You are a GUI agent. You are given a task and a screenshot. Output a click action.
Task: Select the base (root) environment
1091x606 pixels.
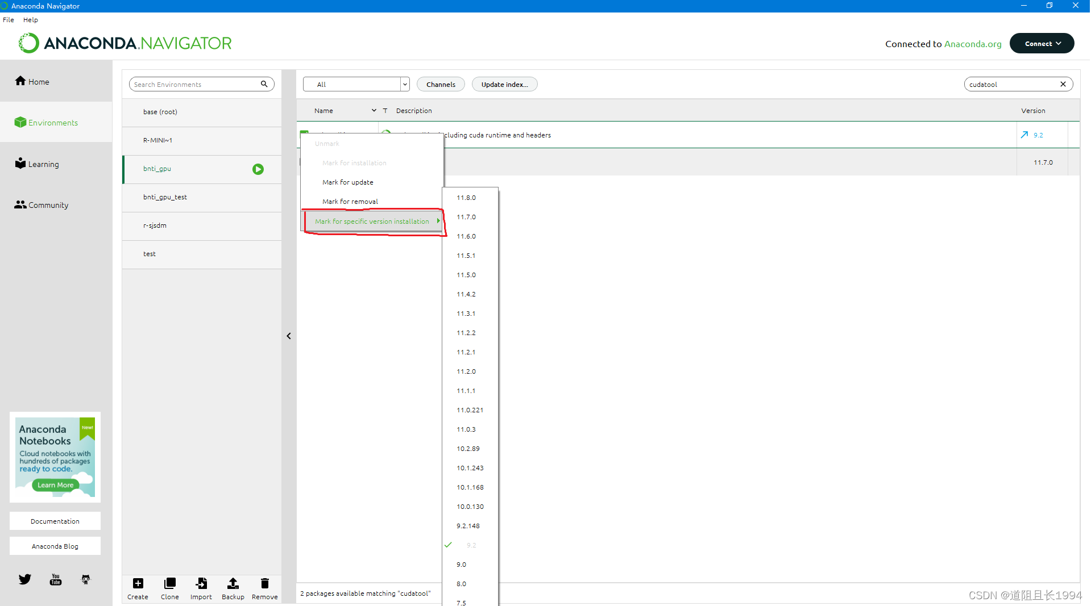[202, 112]
